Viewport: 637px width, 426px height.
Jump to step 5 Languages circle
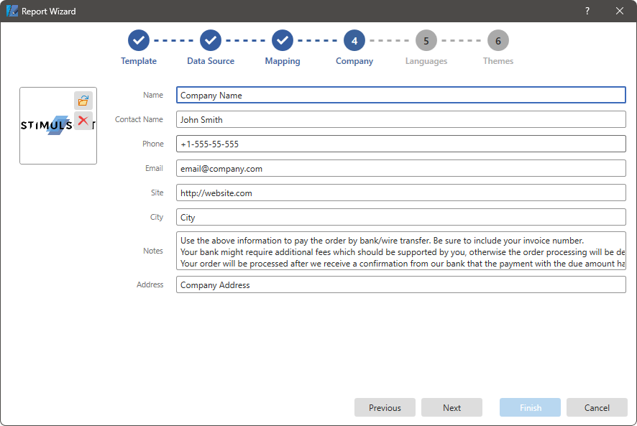426,40
